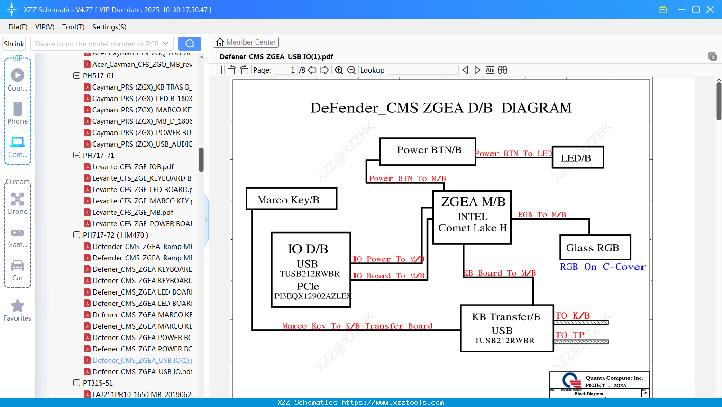Click the file tree vertical scrollbar thumb
722x407 pixels.
point(201,159)
